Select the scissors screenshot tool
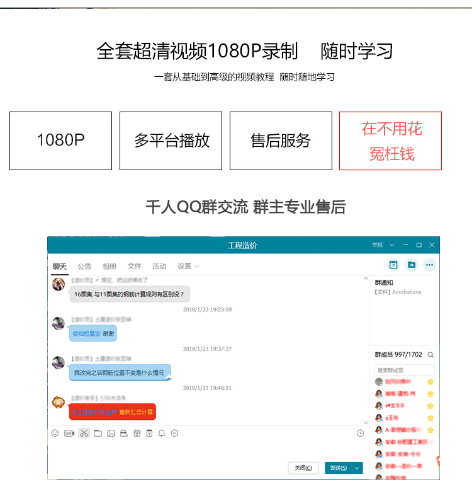This screenshot has width=472, height=491. [84, 433]
